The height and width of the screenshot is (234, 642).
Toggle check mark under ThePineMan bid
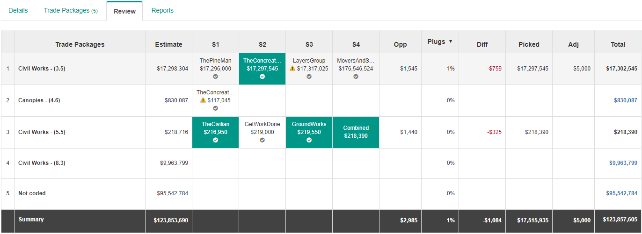click(x=215, y=77)
